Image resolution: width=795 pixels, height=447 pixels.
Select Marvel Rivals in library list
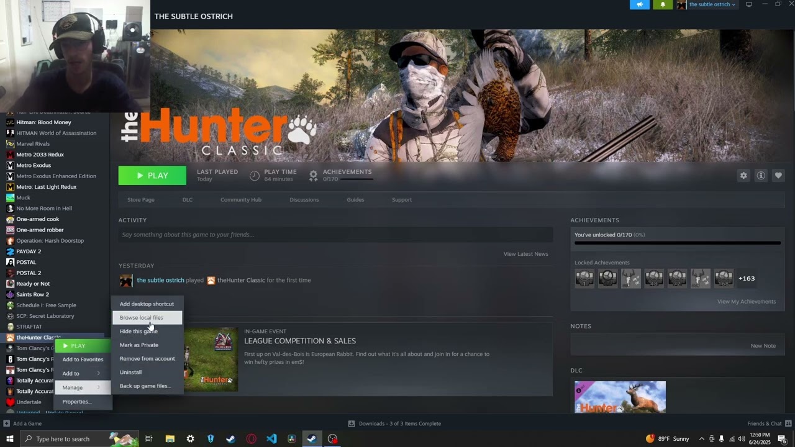click(x=33, y=144)
